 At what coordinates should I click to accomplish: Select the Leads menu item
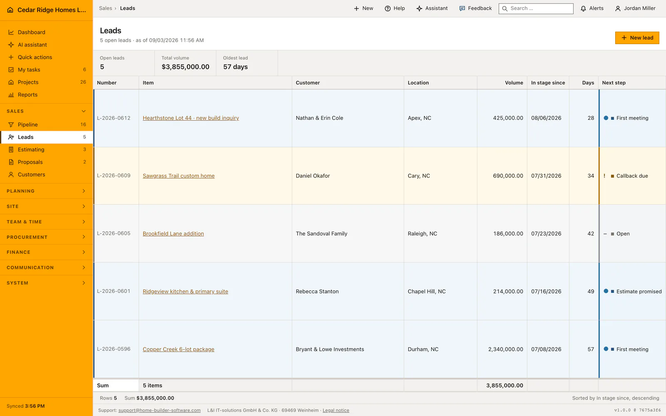click(x=46, y=137)
